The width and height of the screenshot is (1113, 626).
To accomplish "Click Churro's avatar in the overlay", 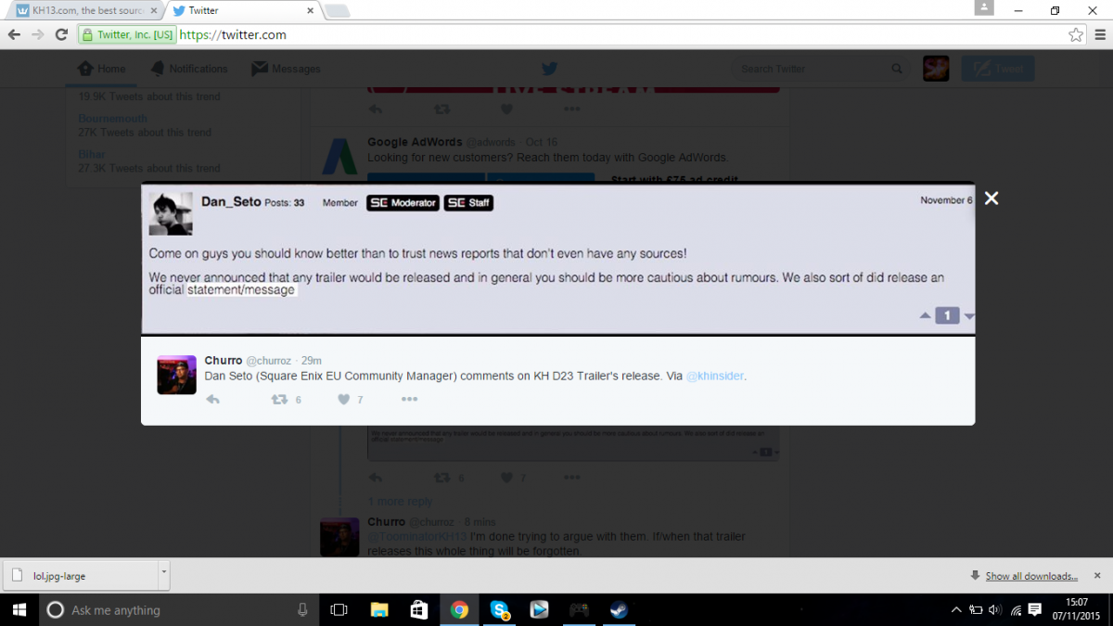I will point(176,375).
